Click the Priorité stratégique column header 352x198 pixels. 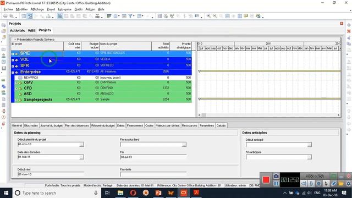[181, 46]
